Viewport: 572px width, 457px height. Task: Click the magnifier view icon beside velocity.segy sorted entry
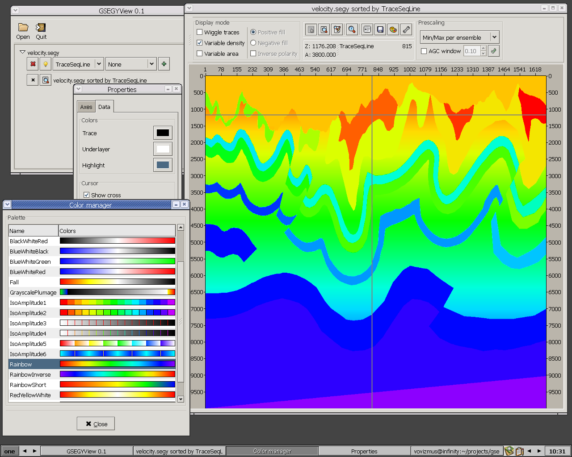(x=45, y=80)
